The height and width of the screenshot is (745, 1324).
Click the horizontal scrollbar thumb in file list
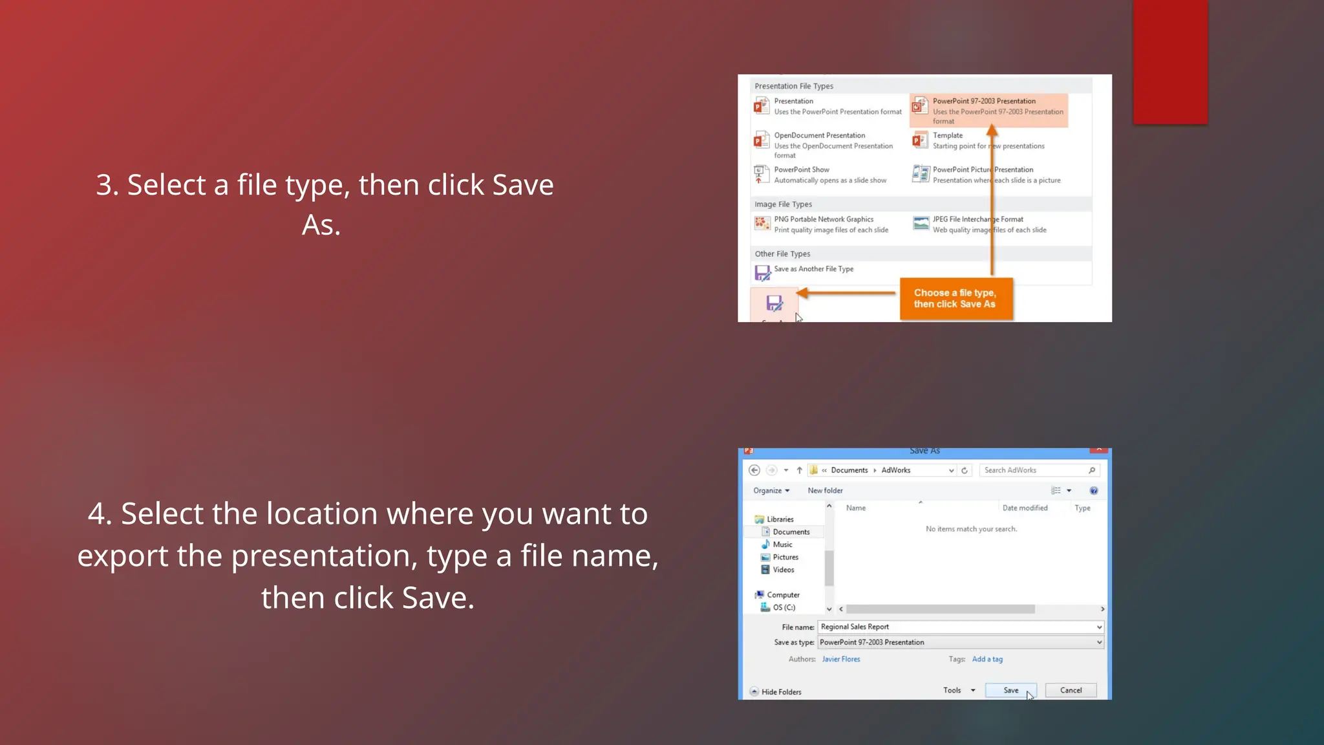point(941,609)
